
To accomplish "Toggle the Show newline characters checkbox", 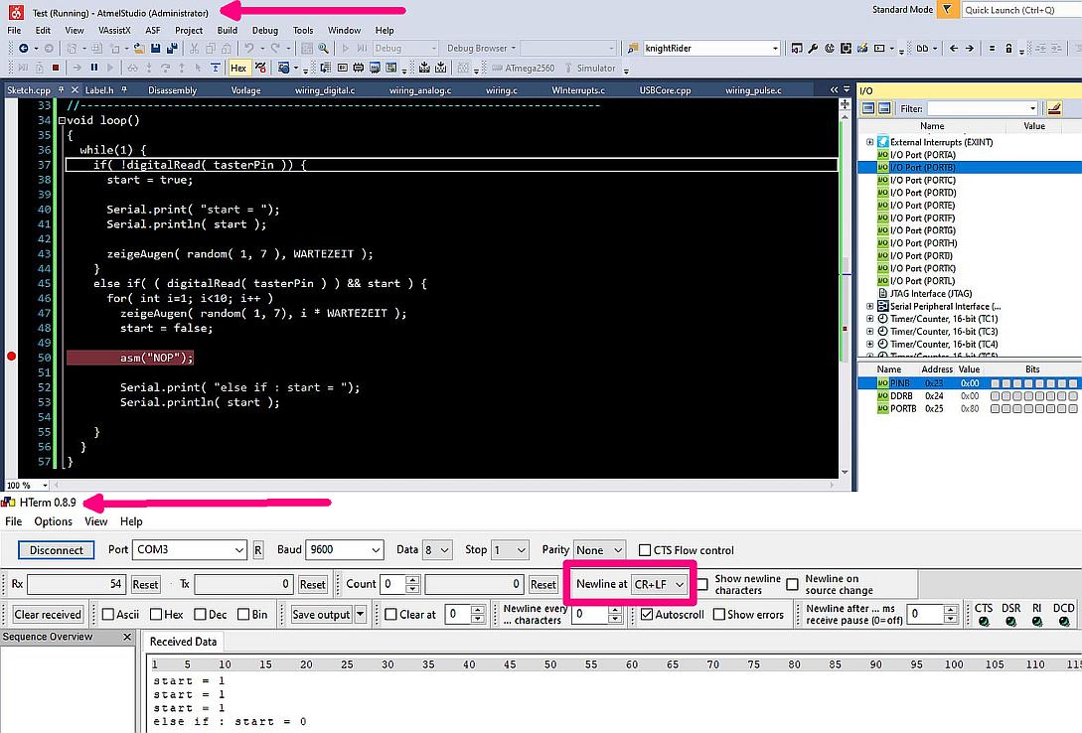I will tap(701, 584).
